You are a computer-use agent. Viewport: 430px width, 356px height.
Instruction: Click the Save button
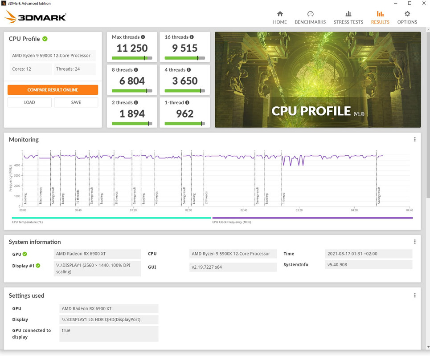76,102
